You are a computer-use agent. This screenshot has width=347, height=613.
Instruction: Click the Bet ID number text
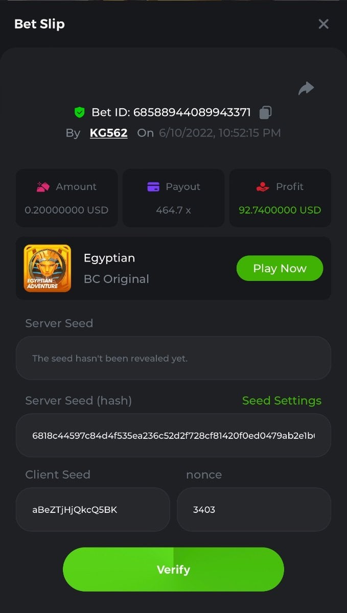[192, 112]
